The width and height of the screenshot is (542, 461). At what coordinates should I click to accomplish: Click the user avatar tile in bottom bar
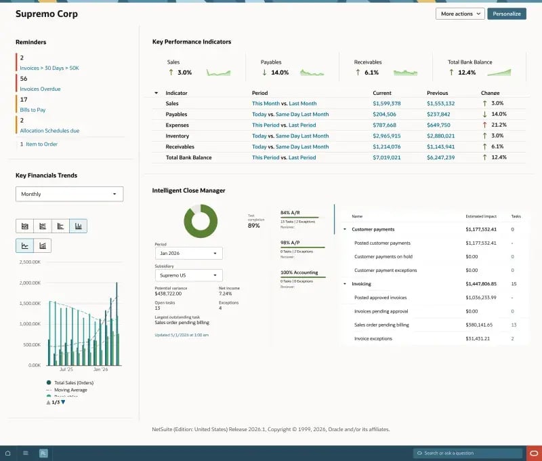click(43, 453)
